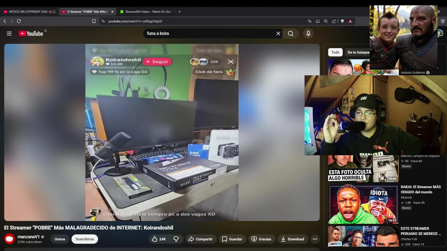Click Top 99 % en la Liga D2 badge
This screenshot has height=251, width=447.
coord(120,72)
